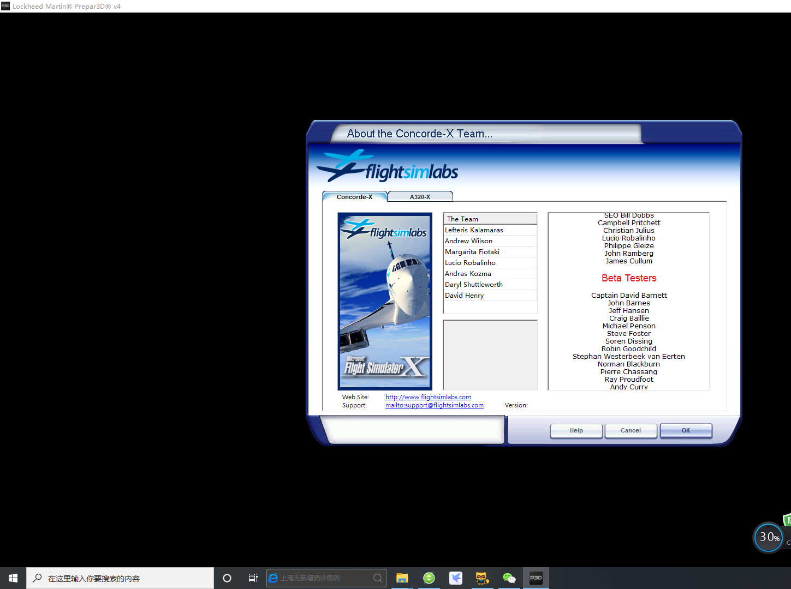Click the Beta Testers heading in credits
The image size is (791, 589).
coord(629,278)
